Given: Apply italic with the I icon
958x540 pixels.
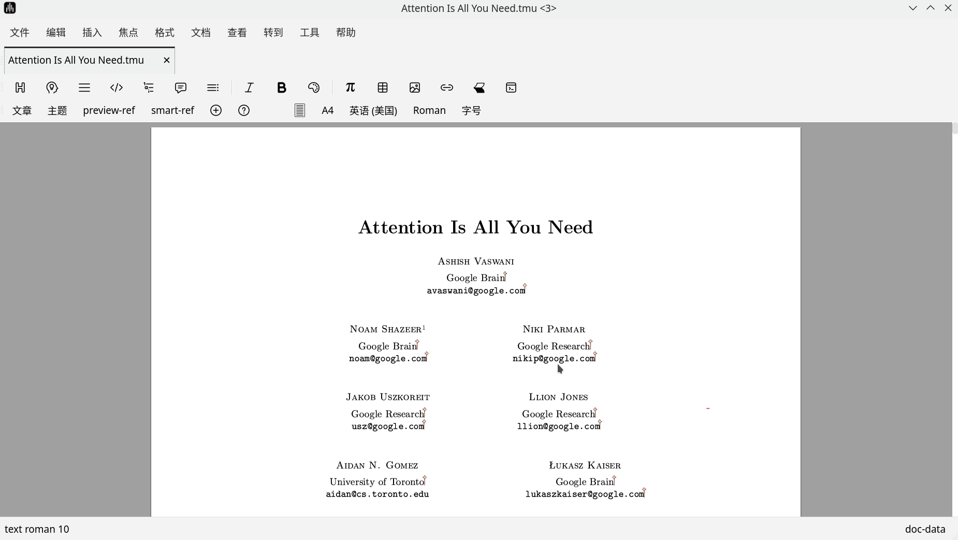Looking at the screenshot, I should pyautogui.click(x=249, y=87).
